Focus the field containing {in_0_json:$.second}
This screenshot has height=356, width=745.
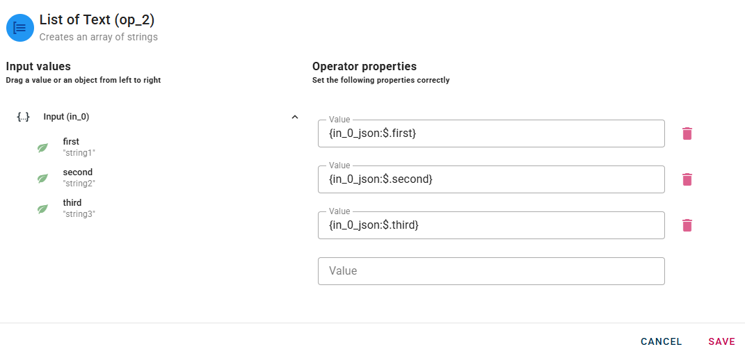click(x=490, y=179)
